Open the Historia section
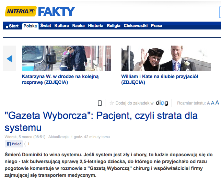This screenshot has height=182, width=221. coord(96,26)
